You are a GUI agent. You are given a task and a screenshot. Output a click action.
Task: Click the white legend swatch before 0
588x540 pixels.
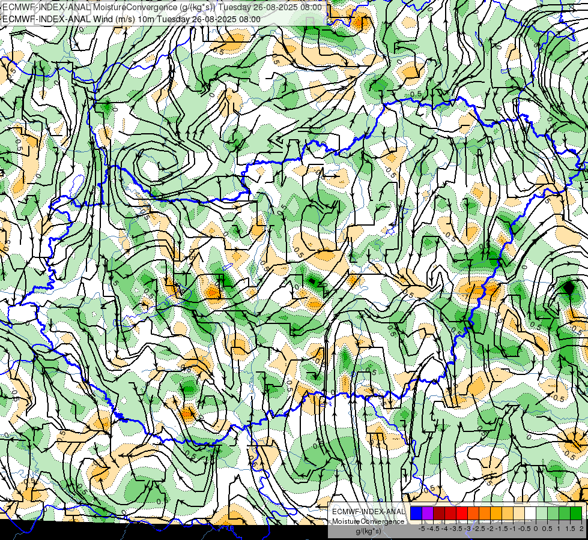click(x=530, y=513)
